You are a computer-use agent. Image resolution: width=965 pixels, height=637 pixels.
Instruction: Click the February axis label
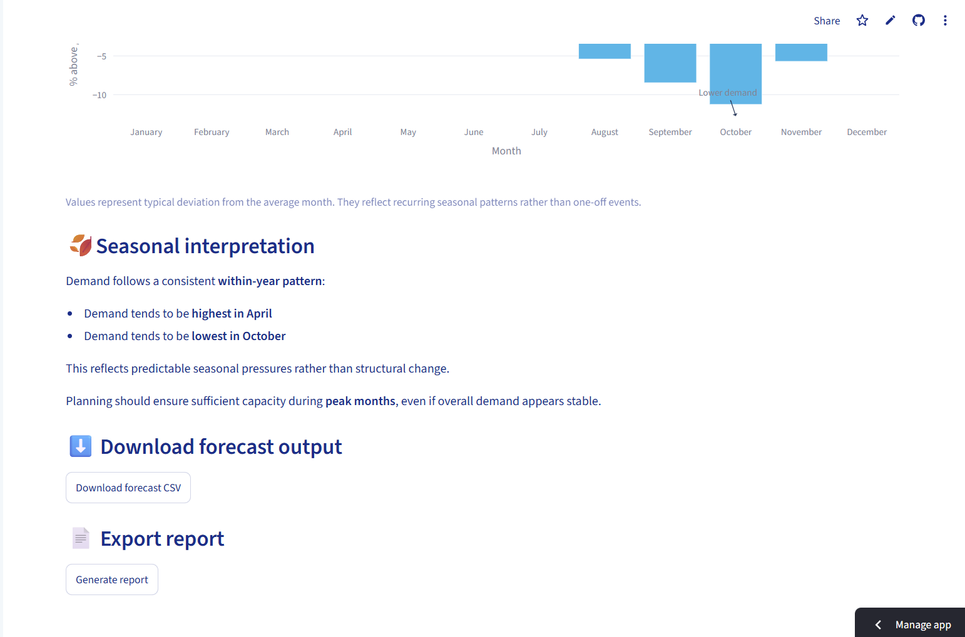[212, 132]
